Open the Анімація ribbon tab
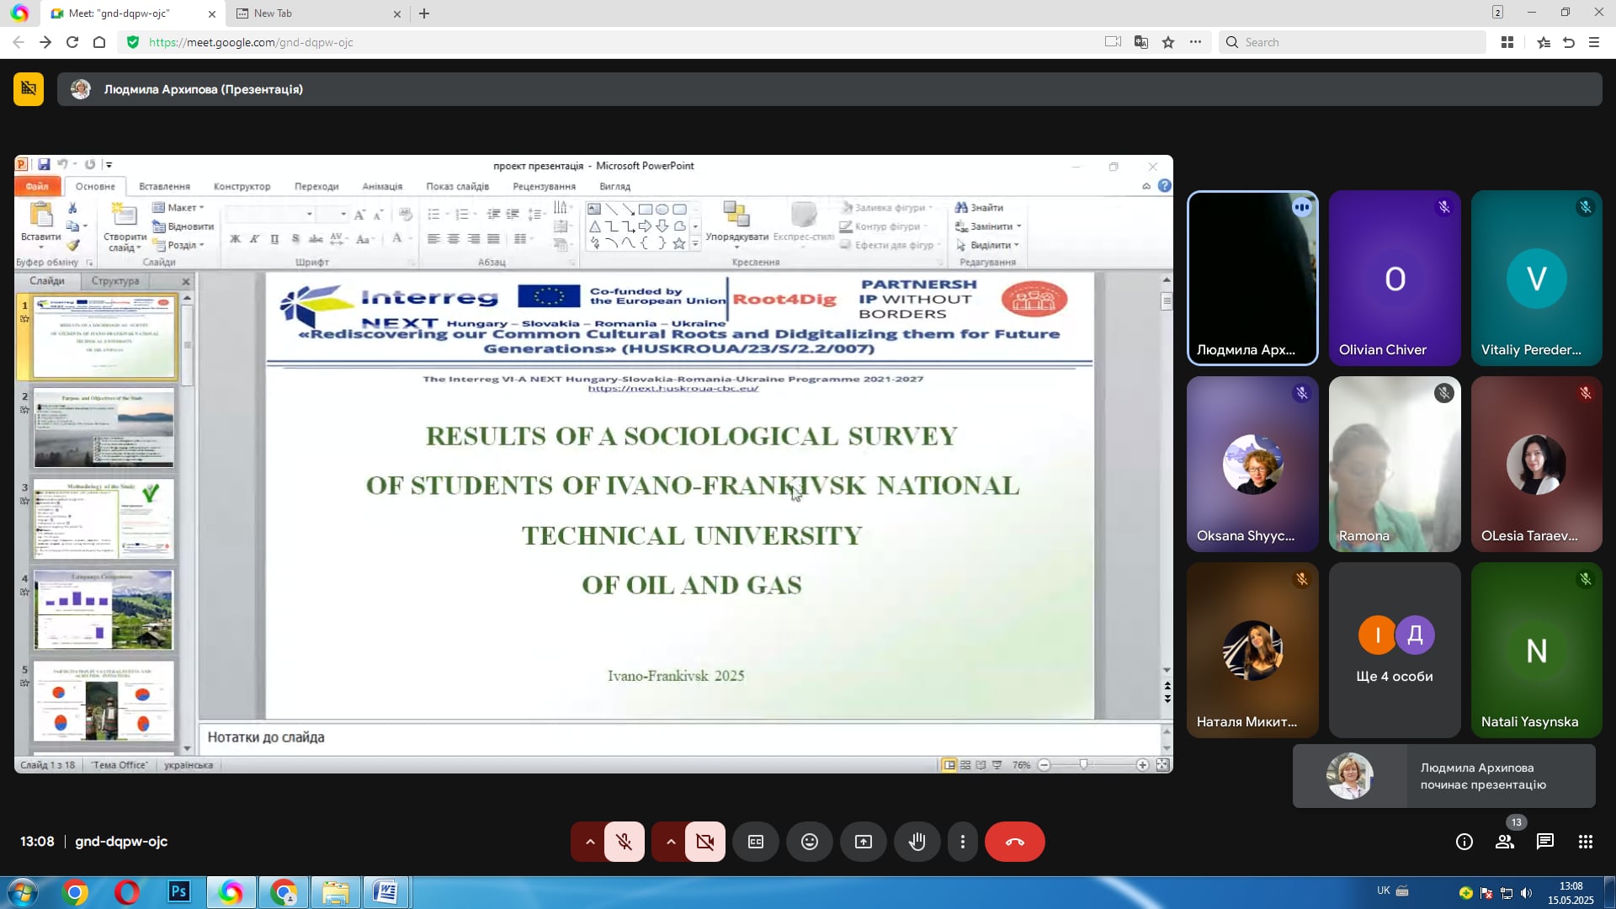The image size is (1616, 909). coord(382,187)
